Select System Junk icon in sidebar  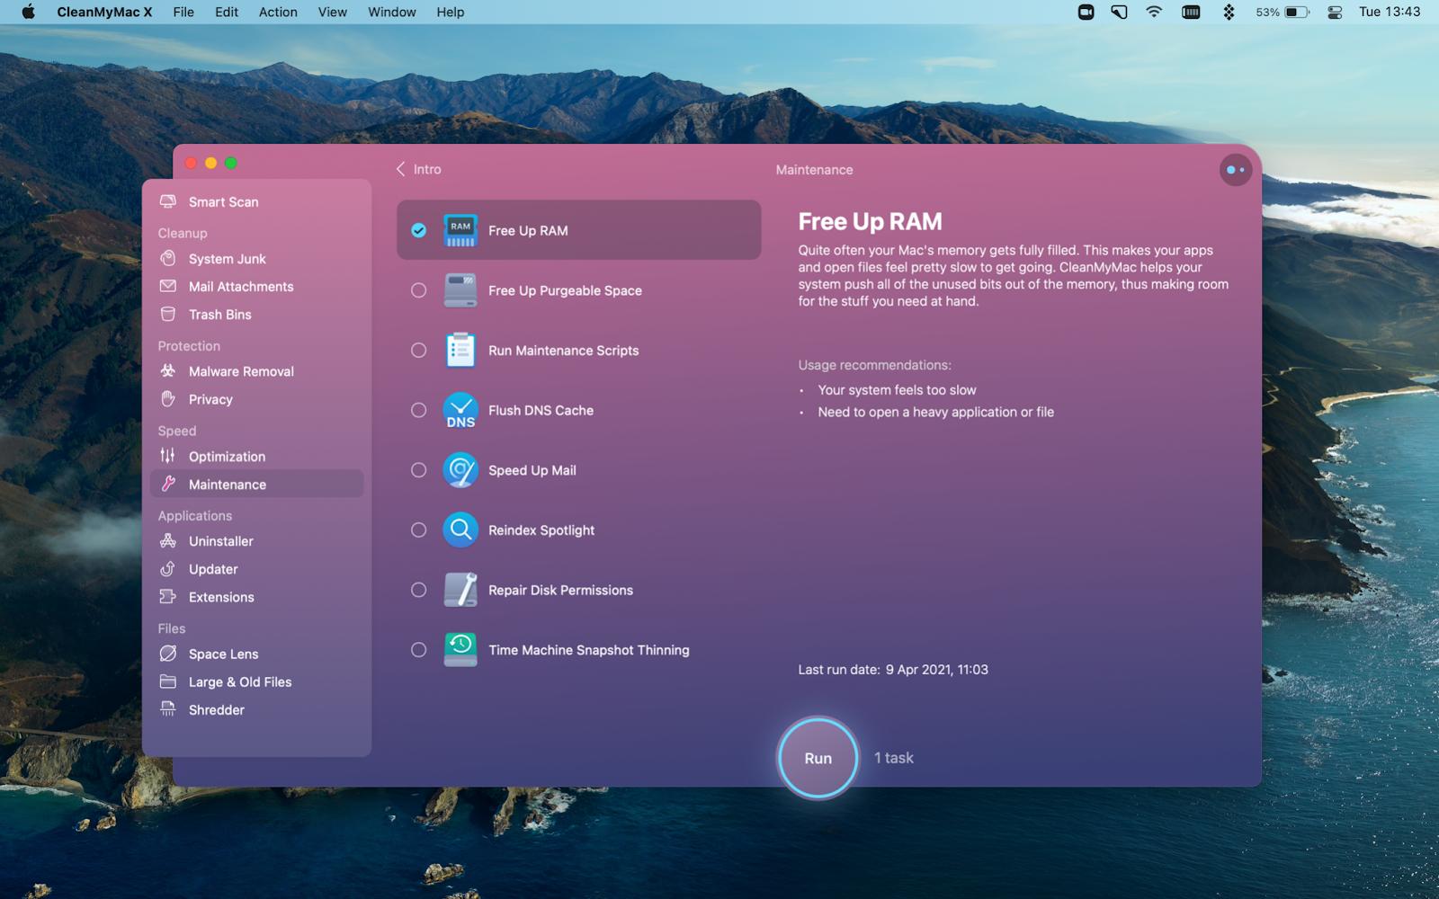[168, 258]
